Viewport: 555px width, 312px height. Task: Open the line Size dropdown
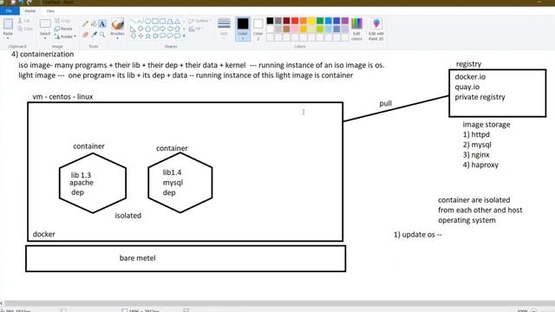tap(224, 29)
